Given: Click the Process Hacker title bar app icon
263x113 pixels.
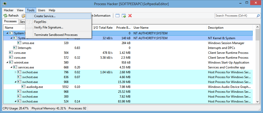Looking at the screenshot, I should pyautogui.click(x=5, y=4).
